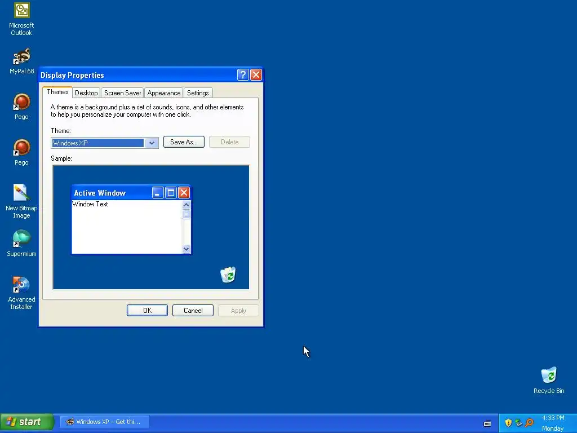Select the Advanced Installer desktop shortcut
This screenshot has height=433, width=577.
tap(21, 293)
